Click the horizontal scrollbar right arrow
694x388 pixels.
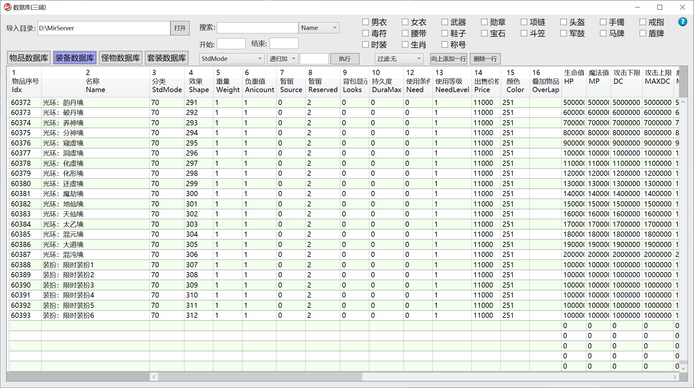pos(675,377)
